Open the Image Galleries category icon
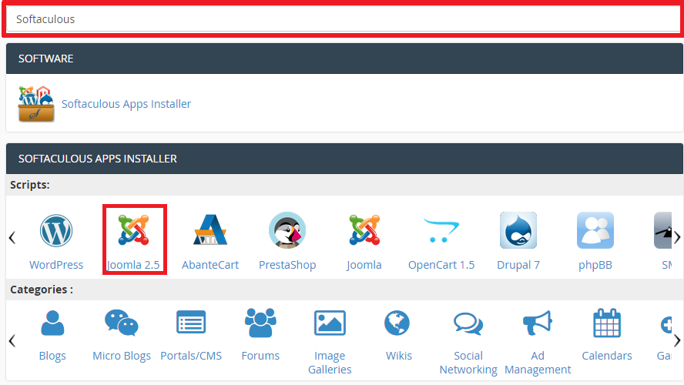 click(x=330, y=323)
